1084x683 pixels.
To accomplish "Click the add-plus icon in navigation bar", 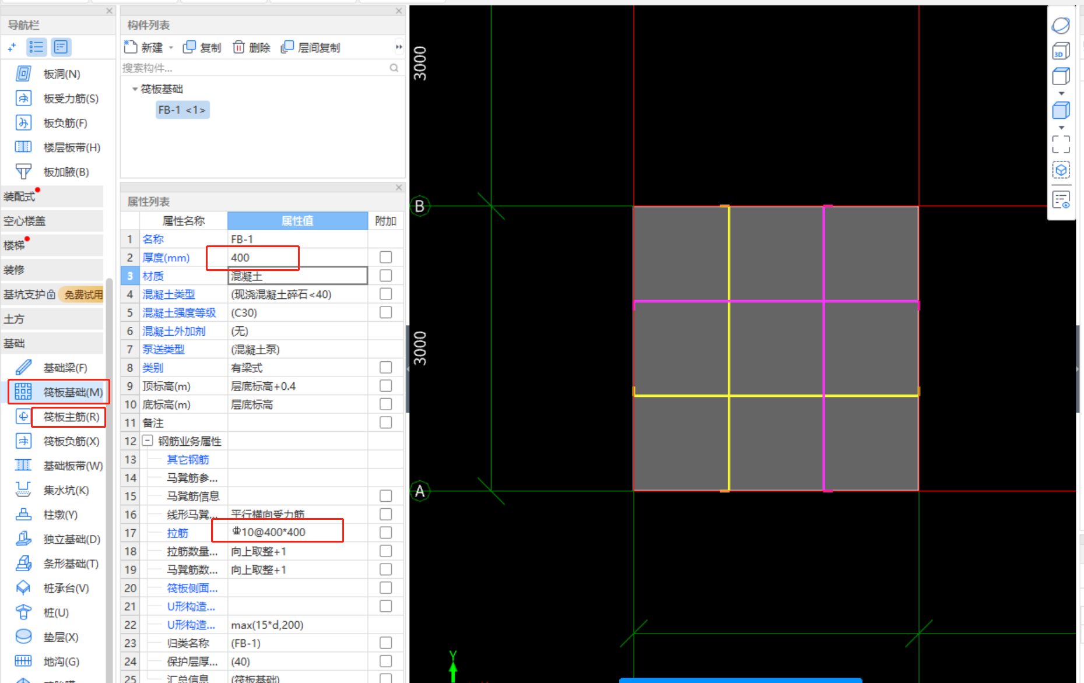I will pyautogui.click(x=12, y=47).
